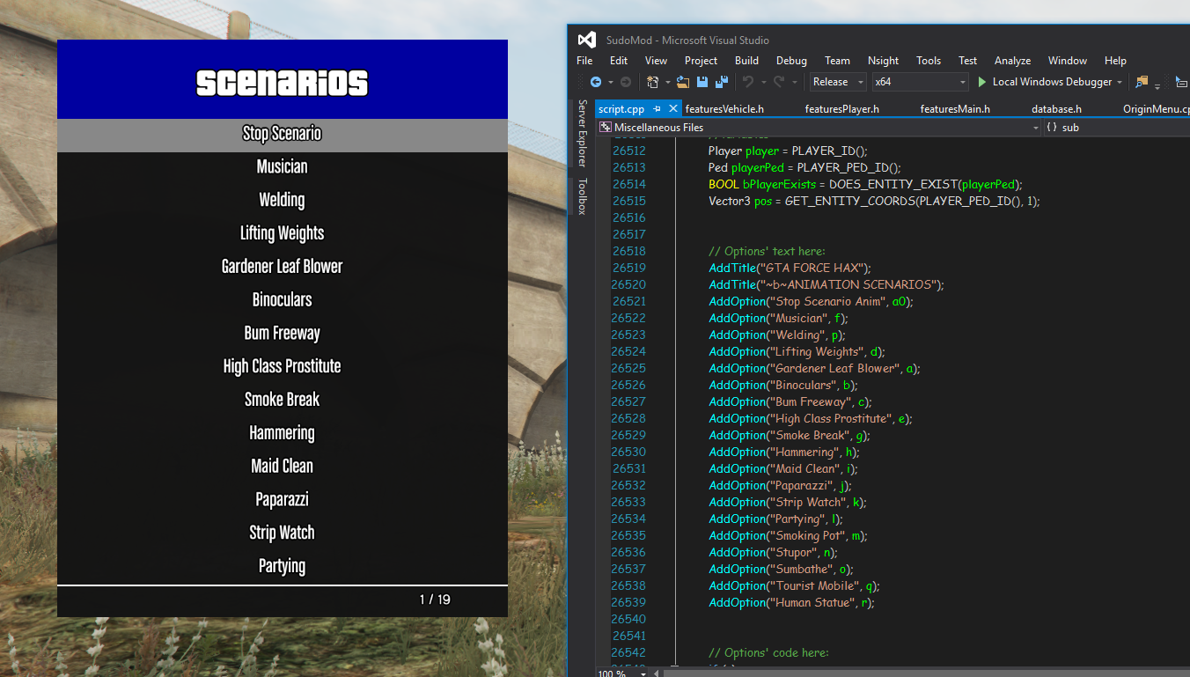Image resolution: width=1190 pixels, height=677 pixels.
Task: Choose Lifting Weights scenario option
Action: 283,234
